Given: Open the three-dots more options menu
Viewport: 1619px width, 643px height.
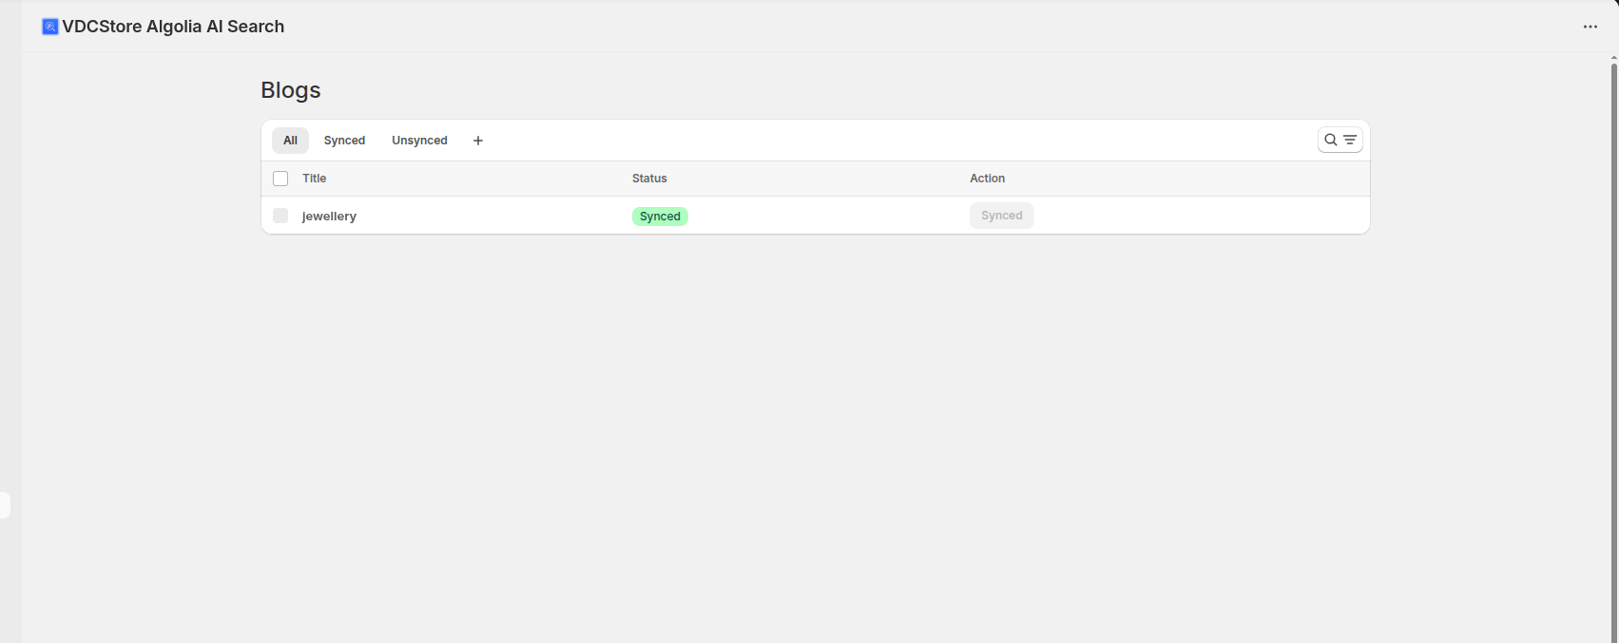Looking at the screenshot, I should click(x=1590, y=27).
